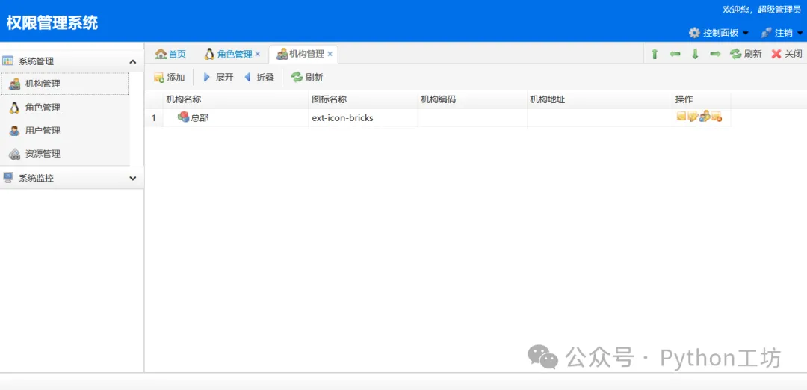Click the 折叠 collapse toolbar button
This screenshot has width=807, height=390.
point(259,78)
